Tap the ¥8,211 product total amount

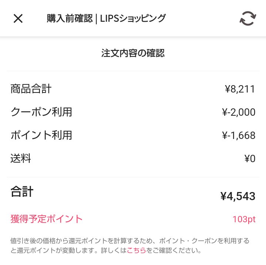pyautogui.click(x=240, y=89)
